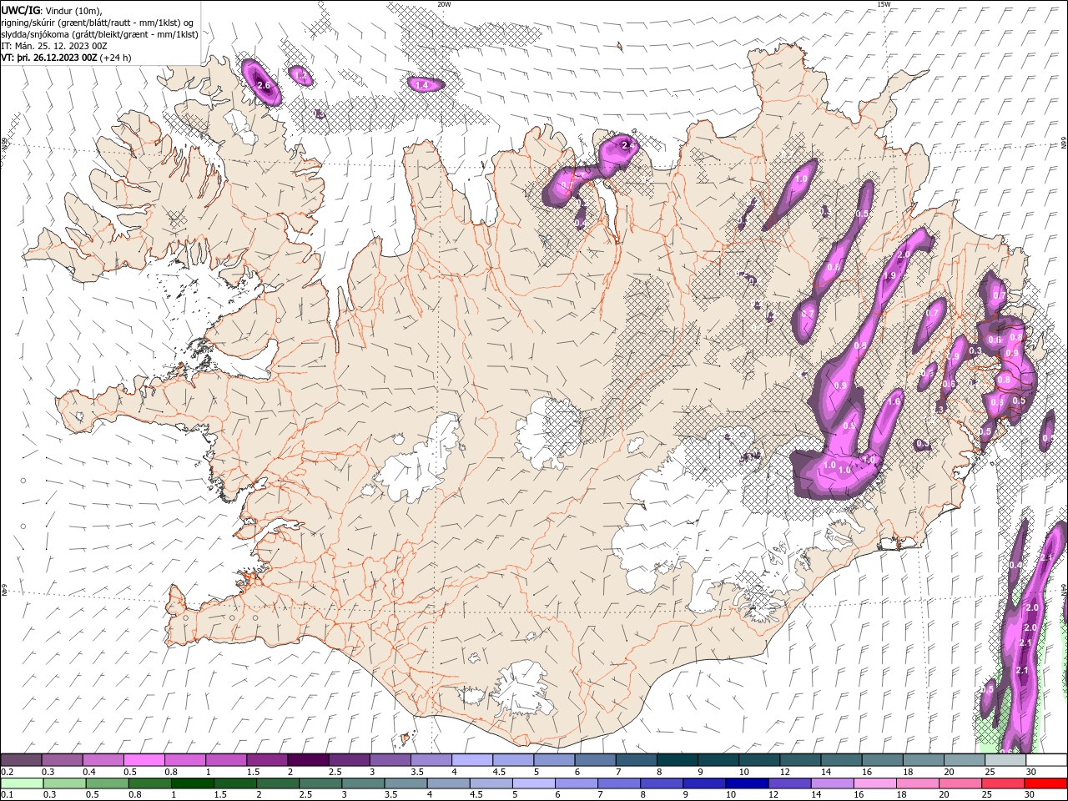This screenshot has width=1068, height=801.
Task: Click the '0.1' legend label
Action: pyautogui.click(x=8, y=795)
